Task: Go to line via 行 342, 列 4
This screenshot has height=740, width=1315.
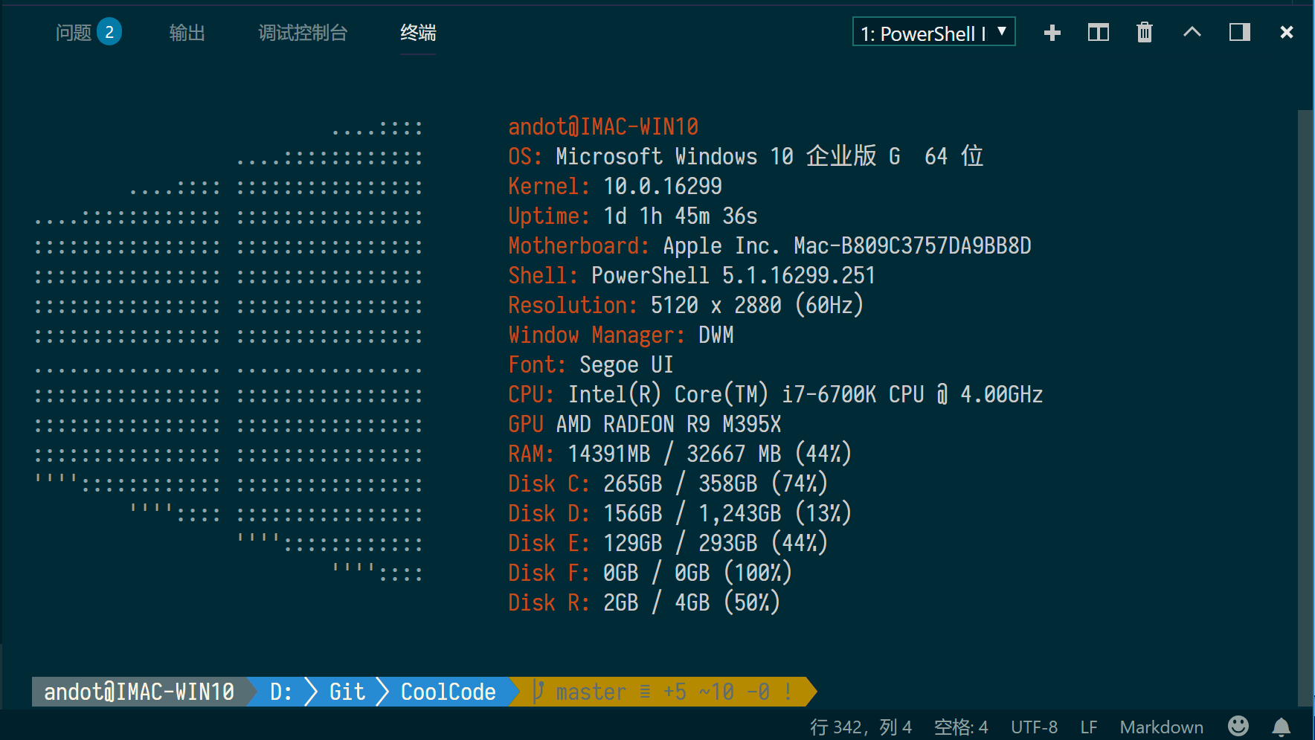Action: coord(861,727)
